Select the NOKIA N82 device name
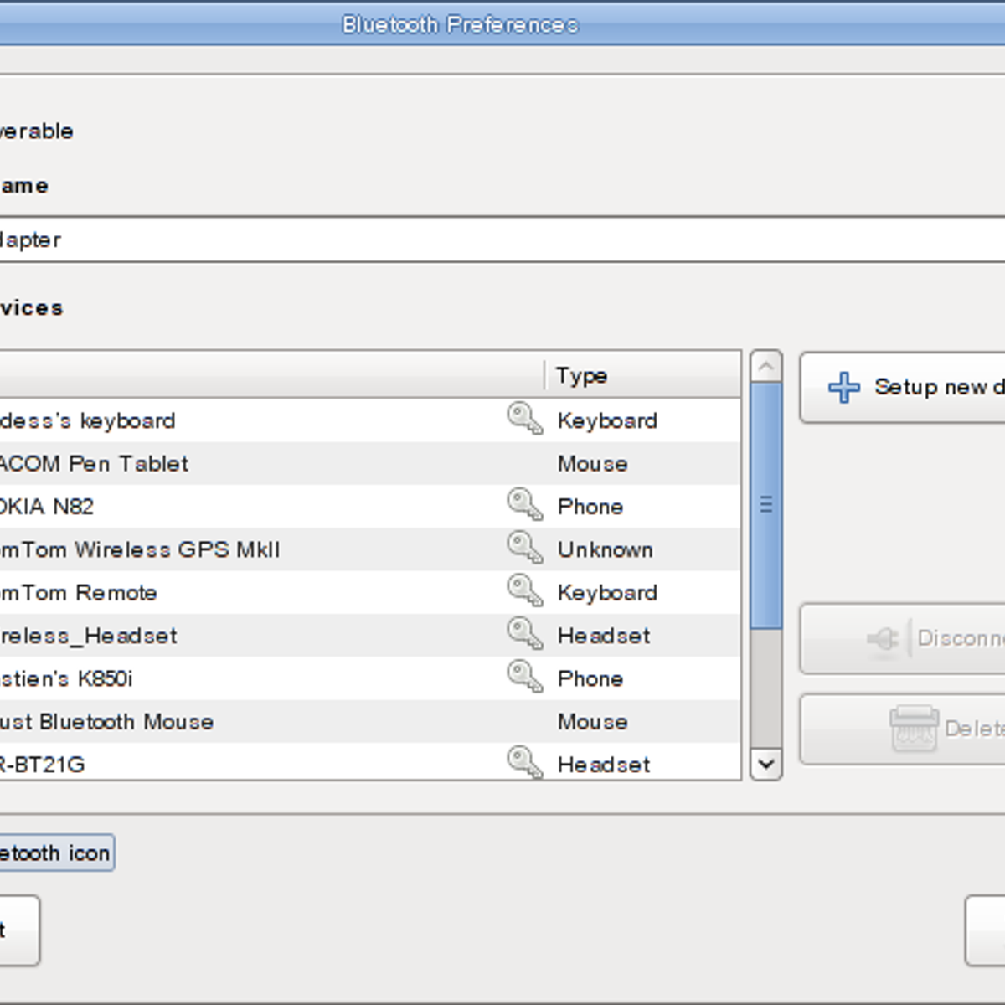This screenshot has height=1005, width=1005. coord(47,507)
